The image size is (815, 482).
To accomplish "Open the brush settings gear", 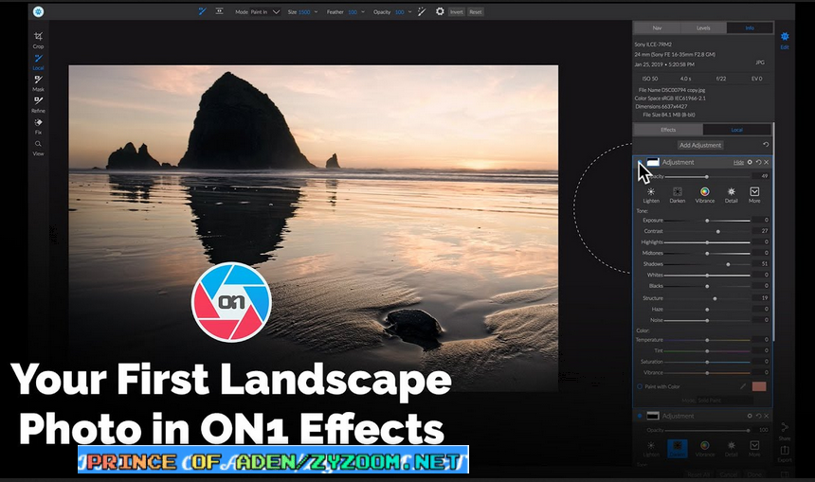I will [440, 11].
